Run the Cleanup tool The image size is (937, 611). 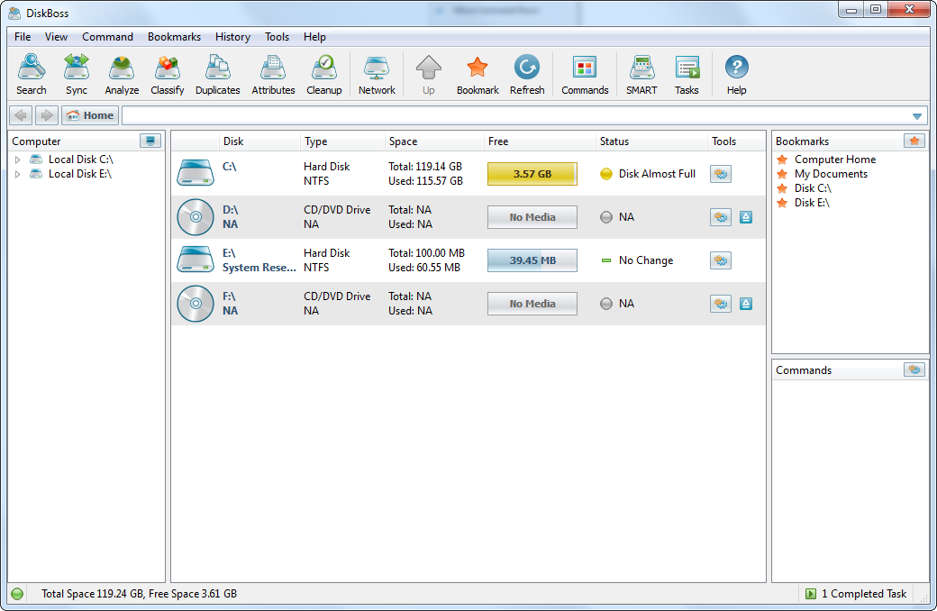coord(323,74)
